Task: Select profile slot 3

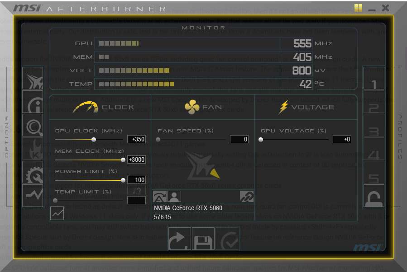Action: click(x=374, y=125)
